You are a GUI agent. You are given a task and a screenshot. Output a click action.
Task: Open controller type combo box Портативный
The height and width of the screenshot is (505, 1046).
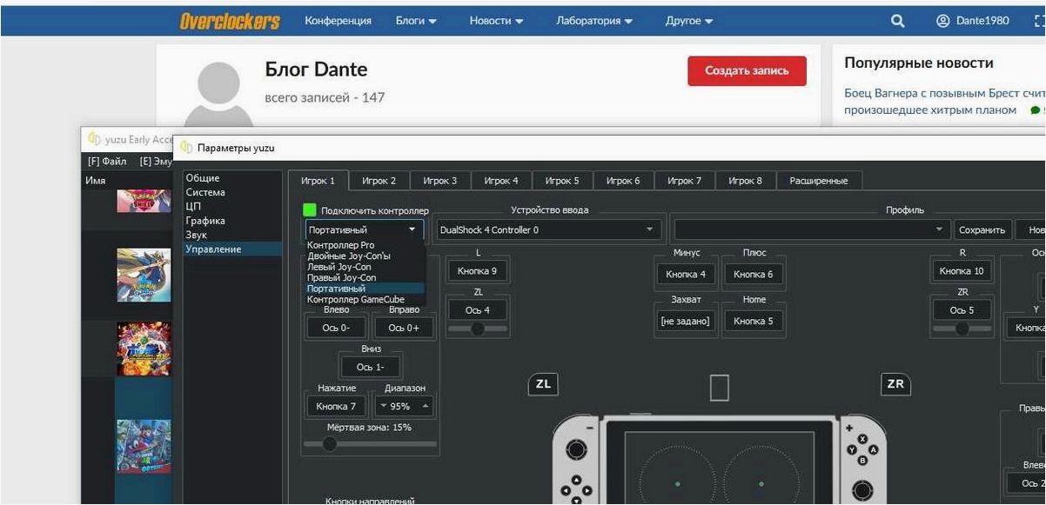coord(364,230)
